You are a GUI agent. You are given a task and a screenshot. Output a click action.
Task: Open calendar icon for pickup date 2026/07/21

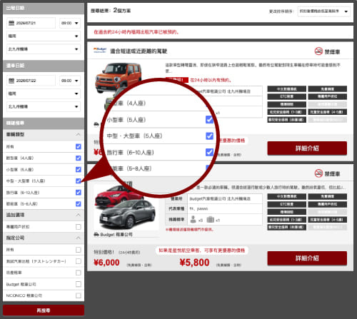[11, 23]
